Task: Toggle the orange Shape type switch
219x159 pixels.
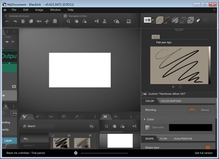Action: click(207, 148)
